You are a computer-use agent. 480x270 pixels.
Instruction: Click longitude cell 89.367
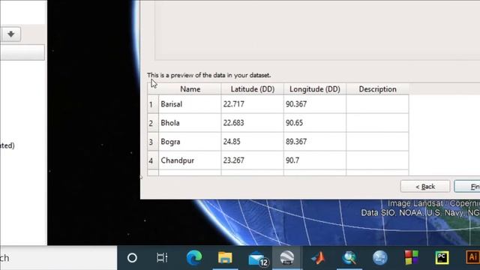point(315,142)
